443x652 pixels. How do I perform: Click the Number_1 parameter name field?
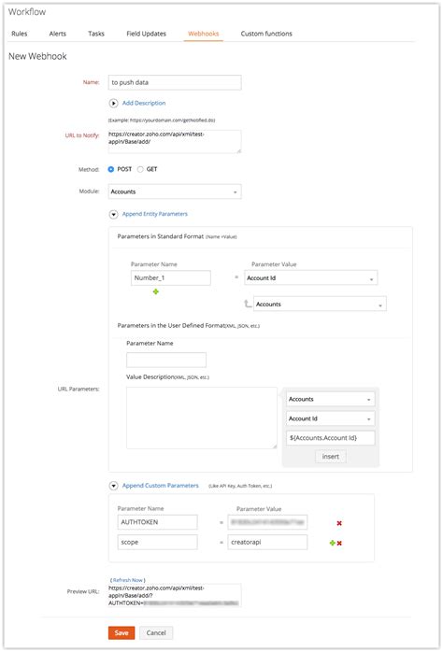pyautogui.click(x=170, y=277)
